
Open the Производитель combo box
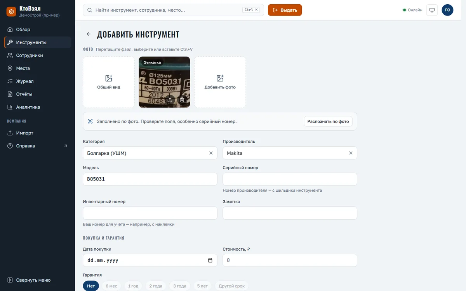coord(290,153)
